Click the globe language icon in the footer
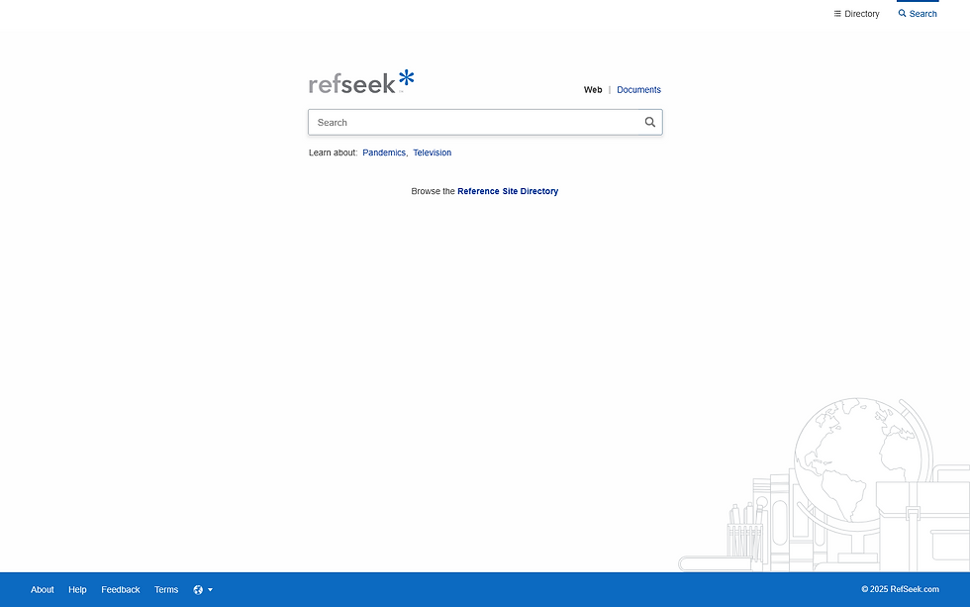This screenshot has width=970, height=607. pyautogui.click(x=197, y=589)
